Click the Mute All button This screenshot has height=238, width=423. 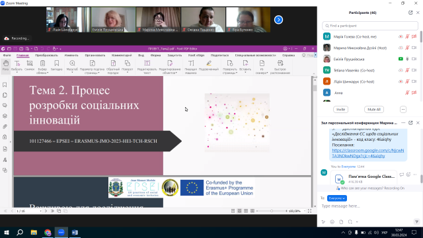(x=374, y=109)
